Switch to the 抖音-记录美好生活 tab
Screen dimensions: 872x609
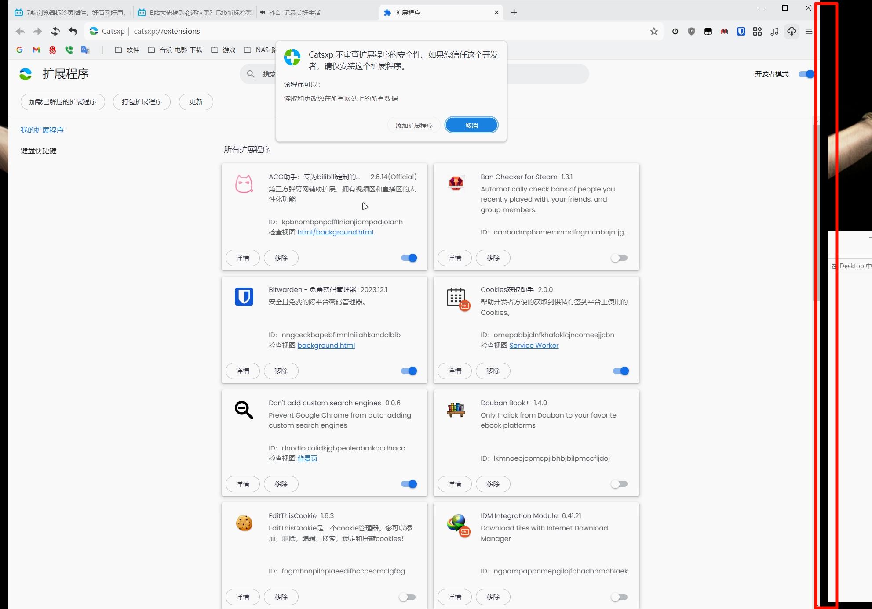coord(317,12)
